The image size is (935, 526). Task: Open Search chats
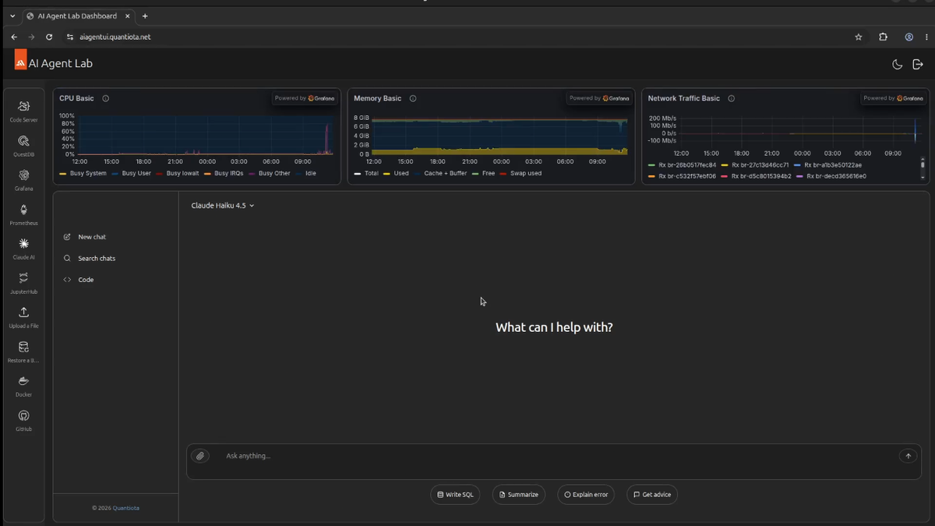[89, 258]
